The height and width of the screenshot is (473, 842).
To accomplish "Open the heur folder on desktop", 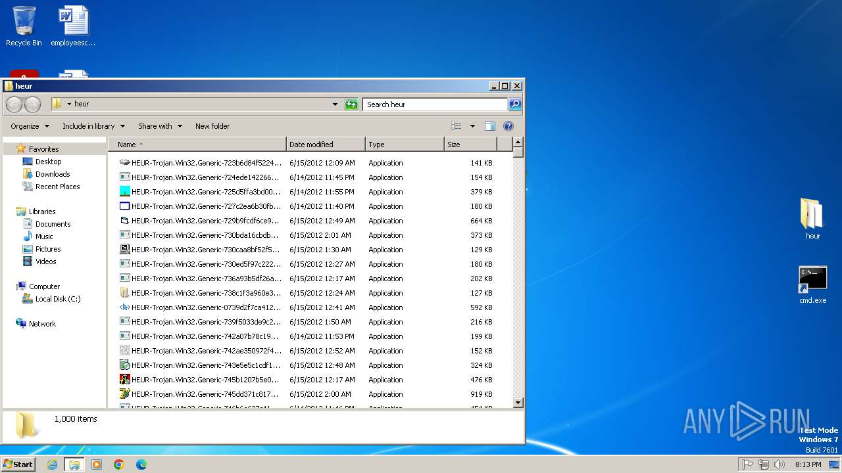I will tap(813, 219).
